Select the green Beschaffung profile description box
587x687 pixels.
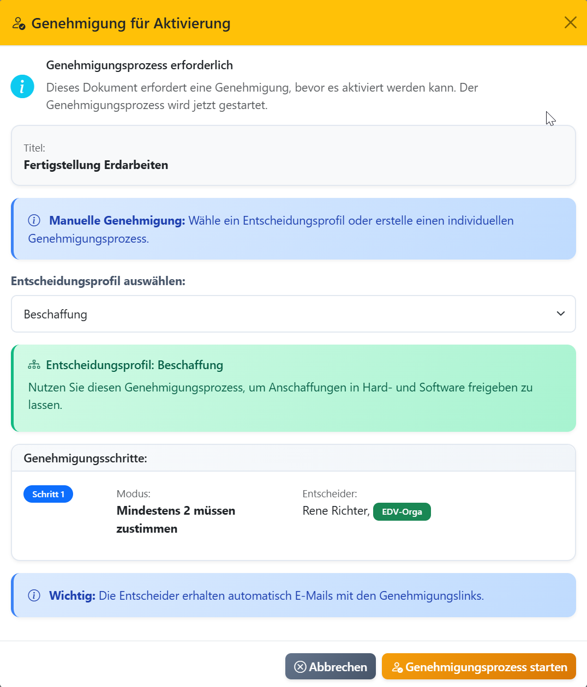[293, 388]
